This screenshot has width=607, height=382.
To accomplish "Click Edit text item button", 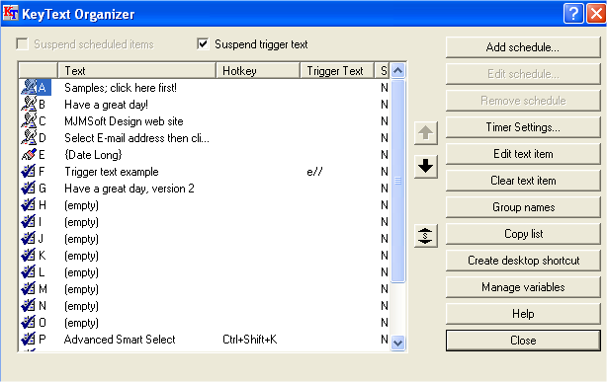I will [523, 154].
